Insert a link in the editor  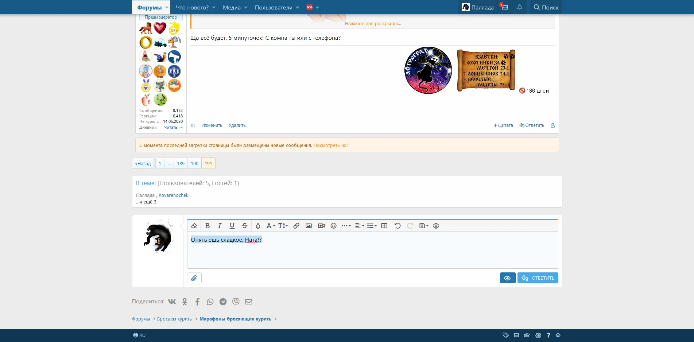(x=296, y=226)
